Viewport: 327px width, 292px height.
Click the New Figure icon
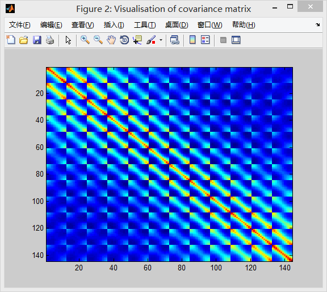click(11, 40)
